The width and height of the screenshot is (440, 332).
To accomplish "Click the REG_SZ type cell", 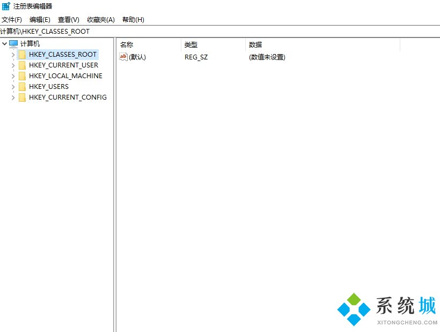I will pyautogui.click(x=196, y=57).
